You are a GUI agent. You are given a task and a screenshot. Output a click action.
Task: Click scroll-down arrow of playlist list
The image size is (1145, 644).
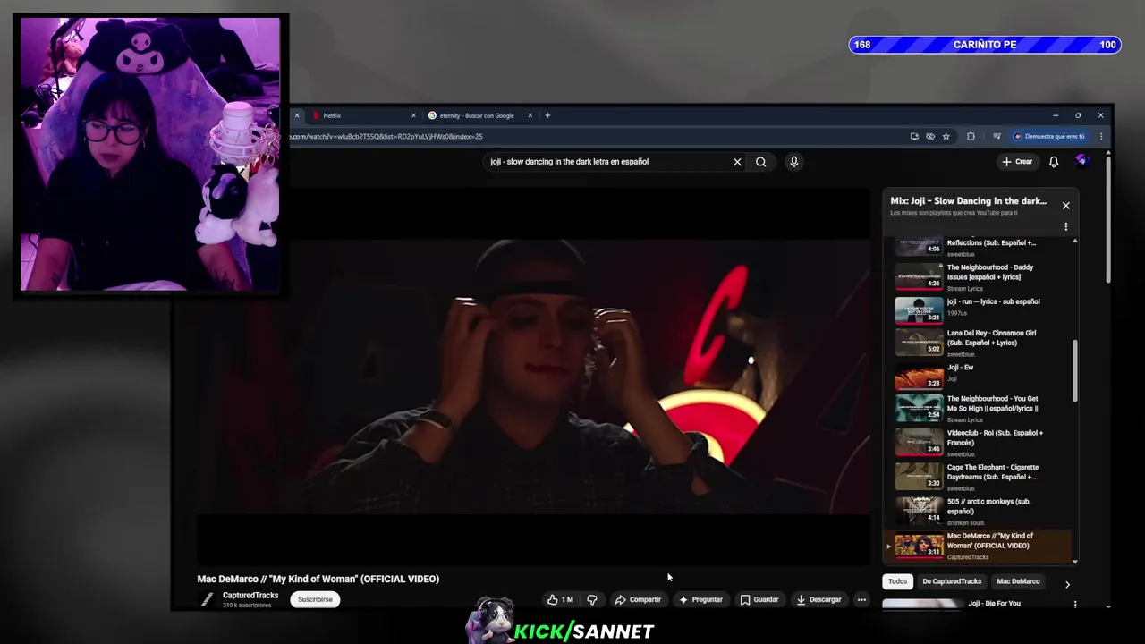click(x=1075, y=561)
